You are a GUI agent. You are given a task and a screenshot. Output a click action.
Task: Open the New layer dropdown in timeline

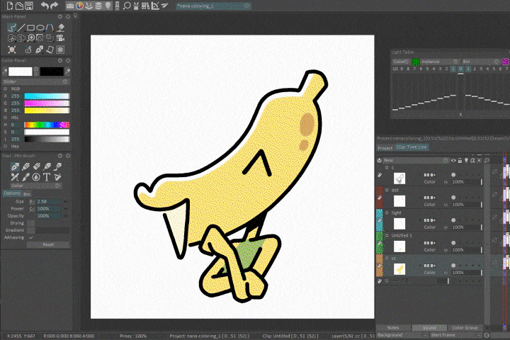click(416, 160)
